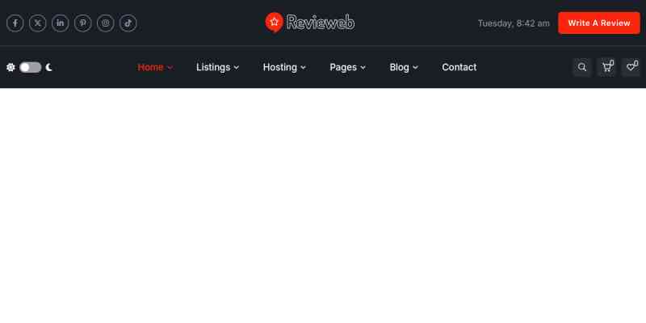Select the Pages menu item

343,67
